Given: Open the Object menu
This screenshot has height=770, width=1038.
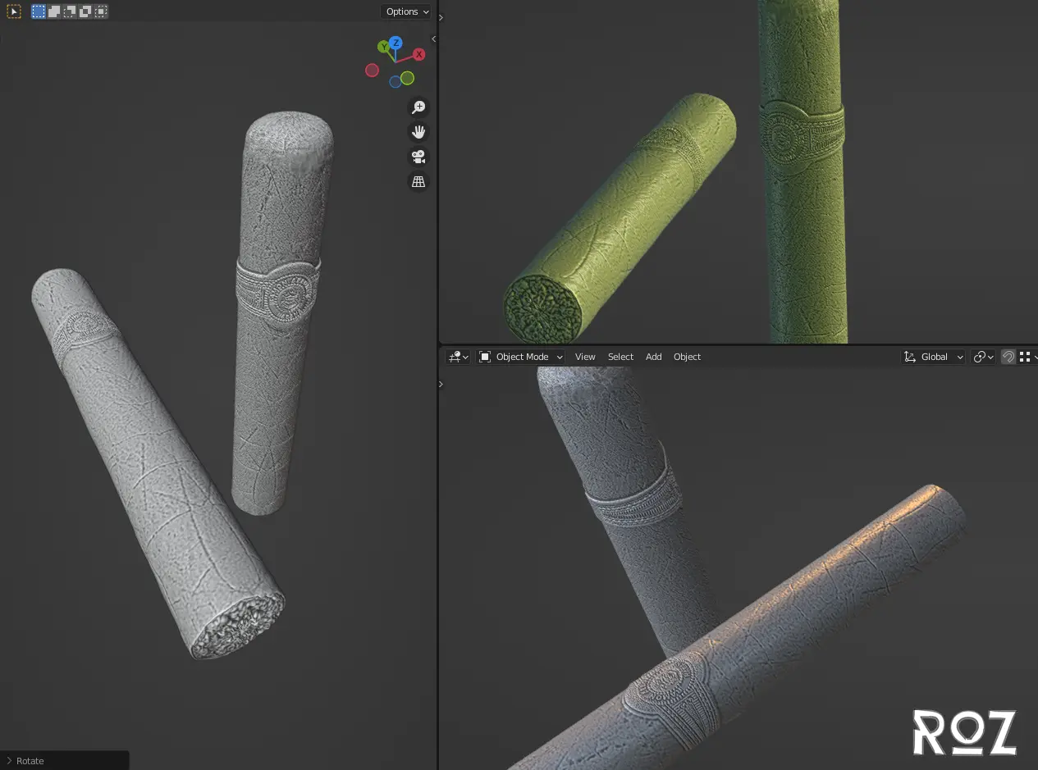Looking at the screenshot, I should pos(687,357).
